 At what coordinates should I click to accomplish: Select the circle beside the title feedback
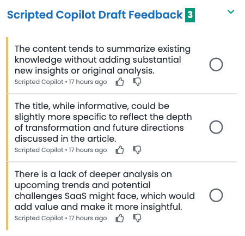tap(216, 127)
